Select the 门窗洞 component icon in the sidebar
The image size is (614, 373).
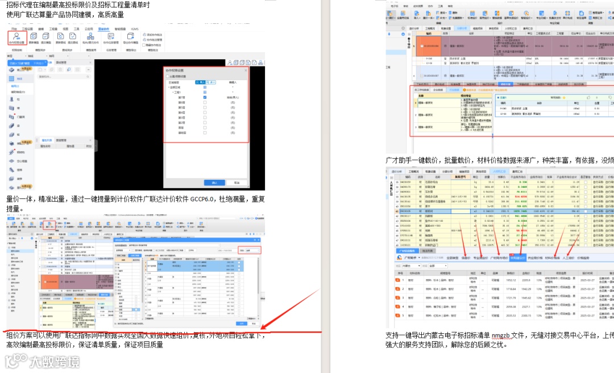11,117
